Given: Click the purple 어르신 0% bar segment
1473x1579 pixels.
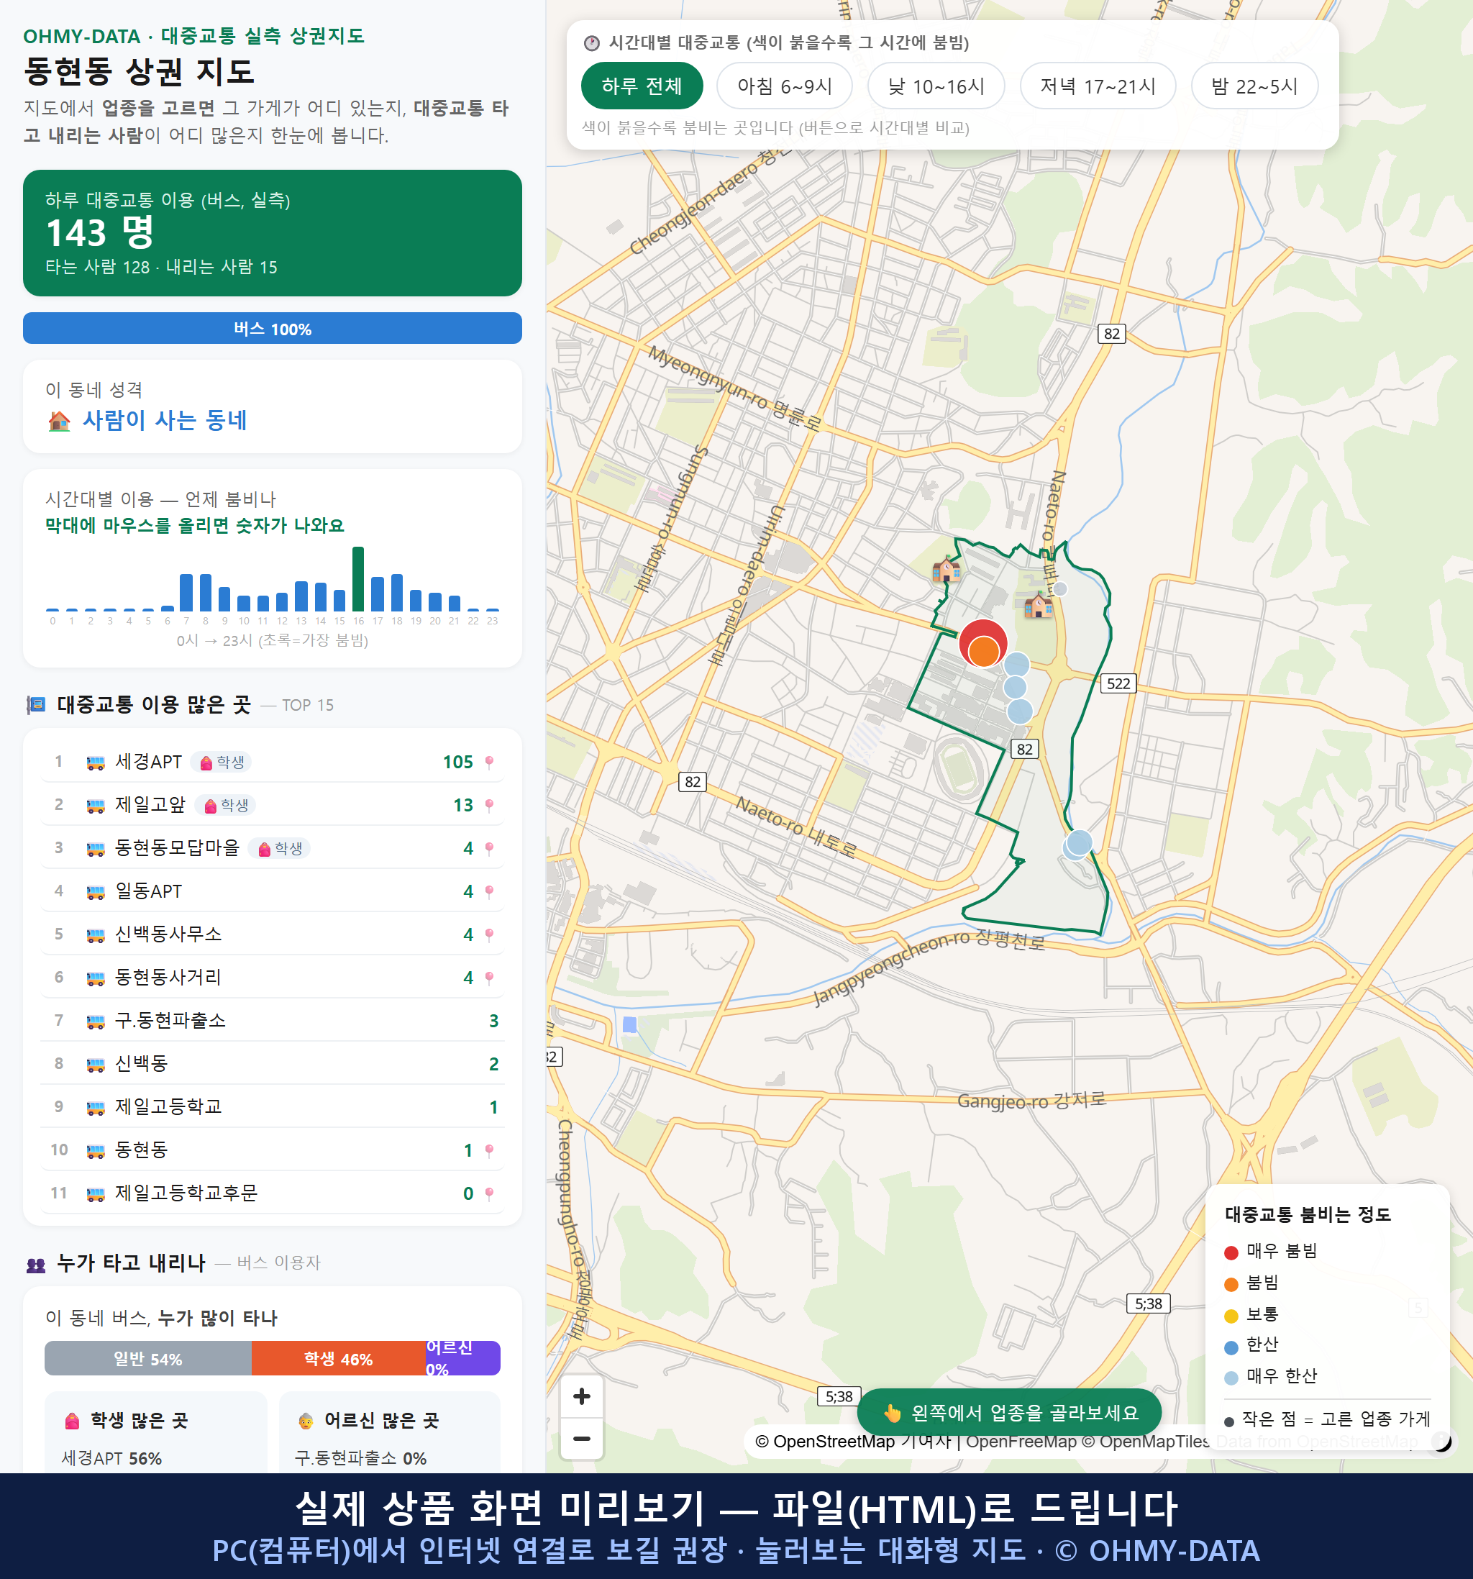Looking at the screenshot, I should coord(463,1358).
